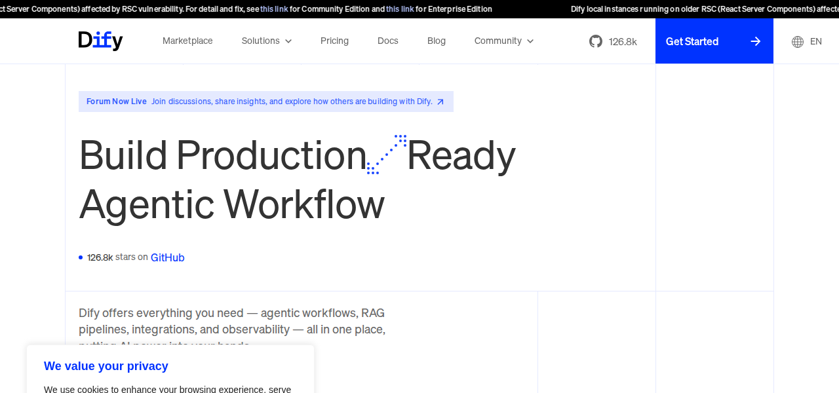The height and width of the screenshot is (393, 839).
Task: Click the dotted graphic in the headline
Action: (x=387, y=155)
